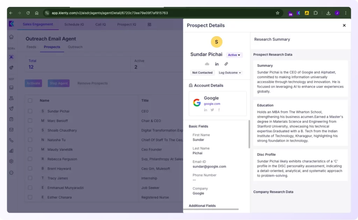Select Brent Hayward's checkbox
Screen dimensions: 358x220
tap(30, 168)
